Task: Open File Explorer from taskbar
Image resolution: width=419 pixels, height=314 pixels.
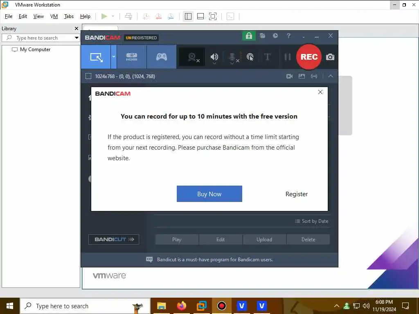Action: (x=161, y=306)
